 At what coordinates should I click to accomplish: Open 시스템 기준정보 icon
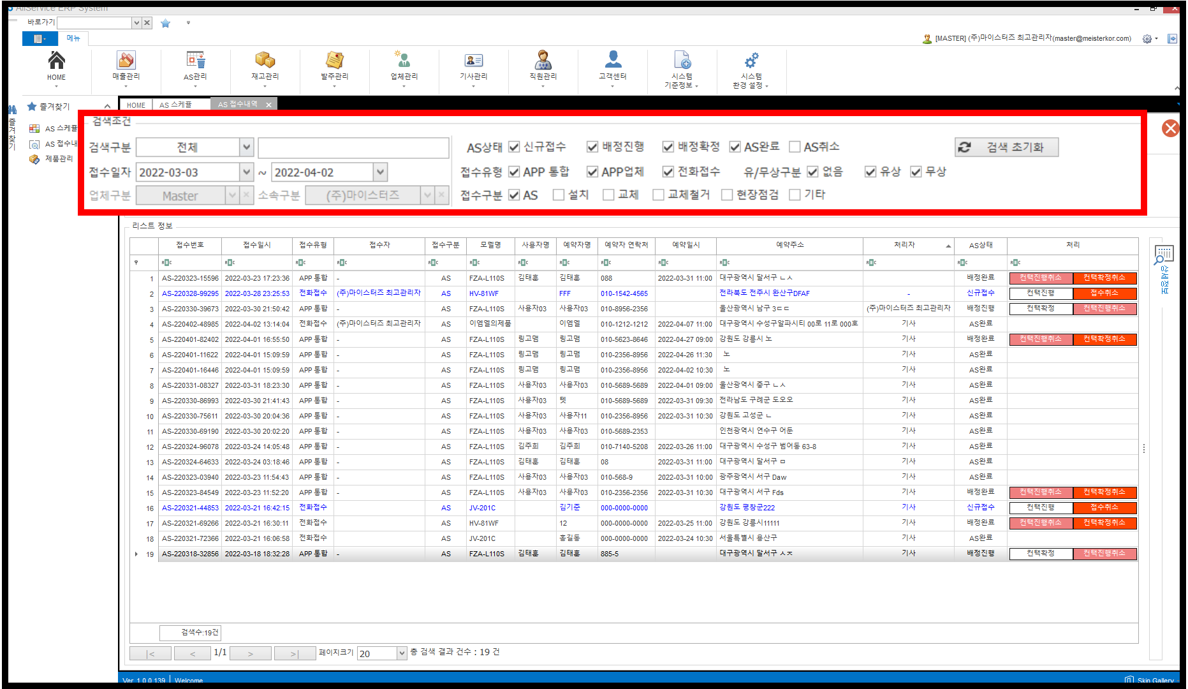682,61
